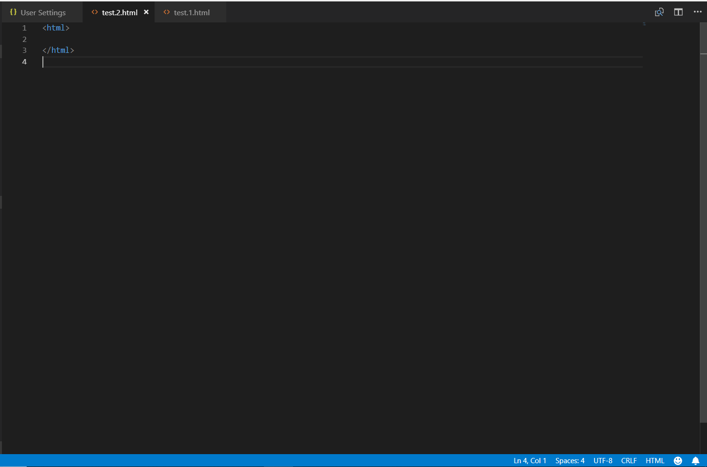Close the test.2.html tab

point(146,12)
